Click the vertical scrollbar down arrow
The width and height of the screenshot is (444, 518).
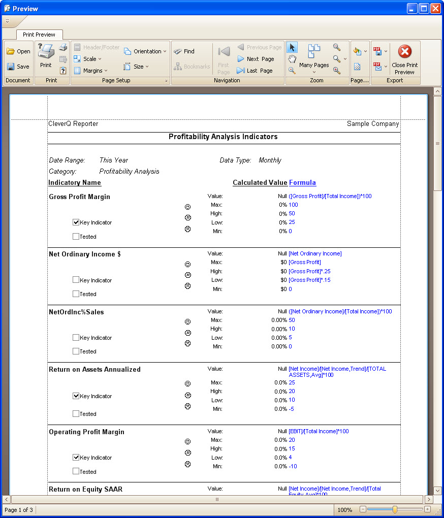coord(437,491)
